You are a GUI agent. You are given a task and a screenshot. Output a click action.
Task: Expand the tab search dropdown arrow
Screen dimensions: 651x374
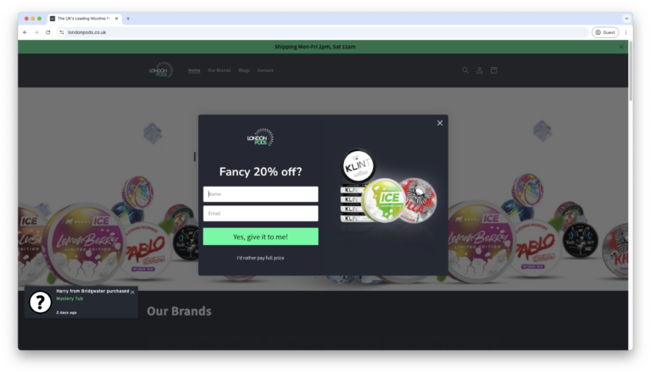click(x=626, y=19)
